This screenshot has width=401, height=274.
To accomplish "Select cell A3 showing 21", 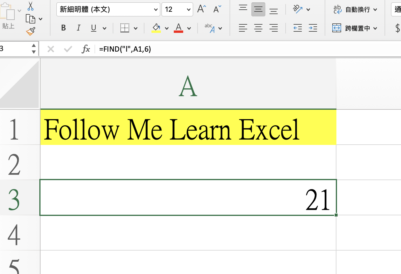I will pos(188,197).
